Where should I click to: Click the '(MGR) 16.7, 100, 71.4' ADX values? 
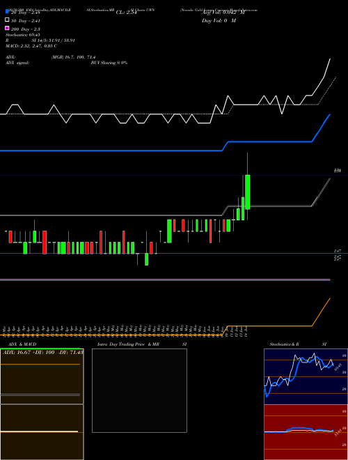click(x=73, y=57)
